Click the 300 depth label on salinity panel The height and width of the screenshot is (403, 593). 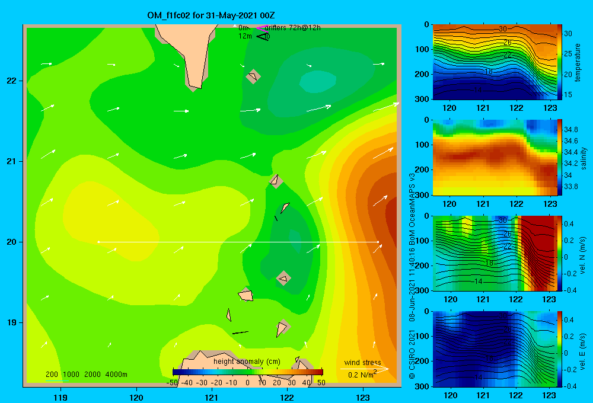pos(423,196)
